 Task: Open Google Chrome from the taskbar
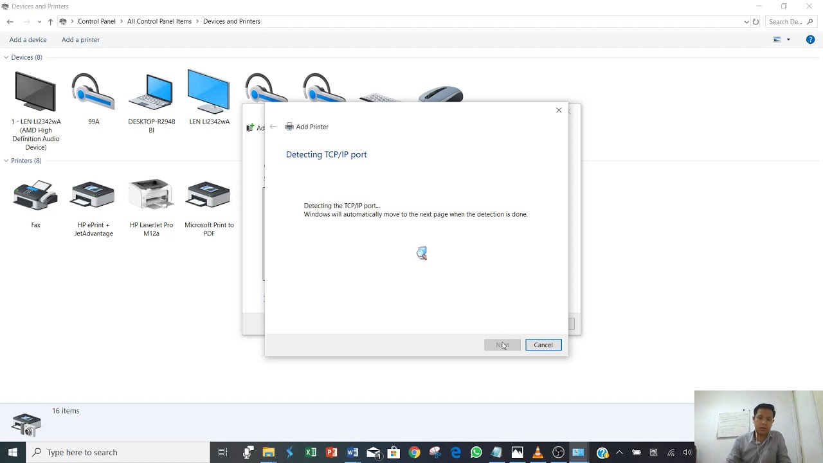pyautogui.click(x=414, y=452)
